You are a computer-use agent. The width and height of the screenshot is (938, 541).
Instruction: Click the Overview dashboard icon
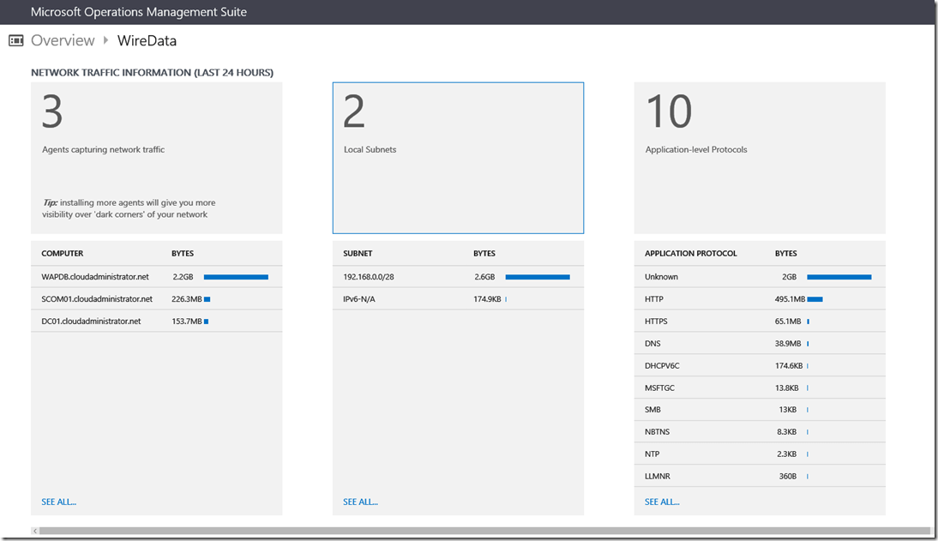pos(16,40)
